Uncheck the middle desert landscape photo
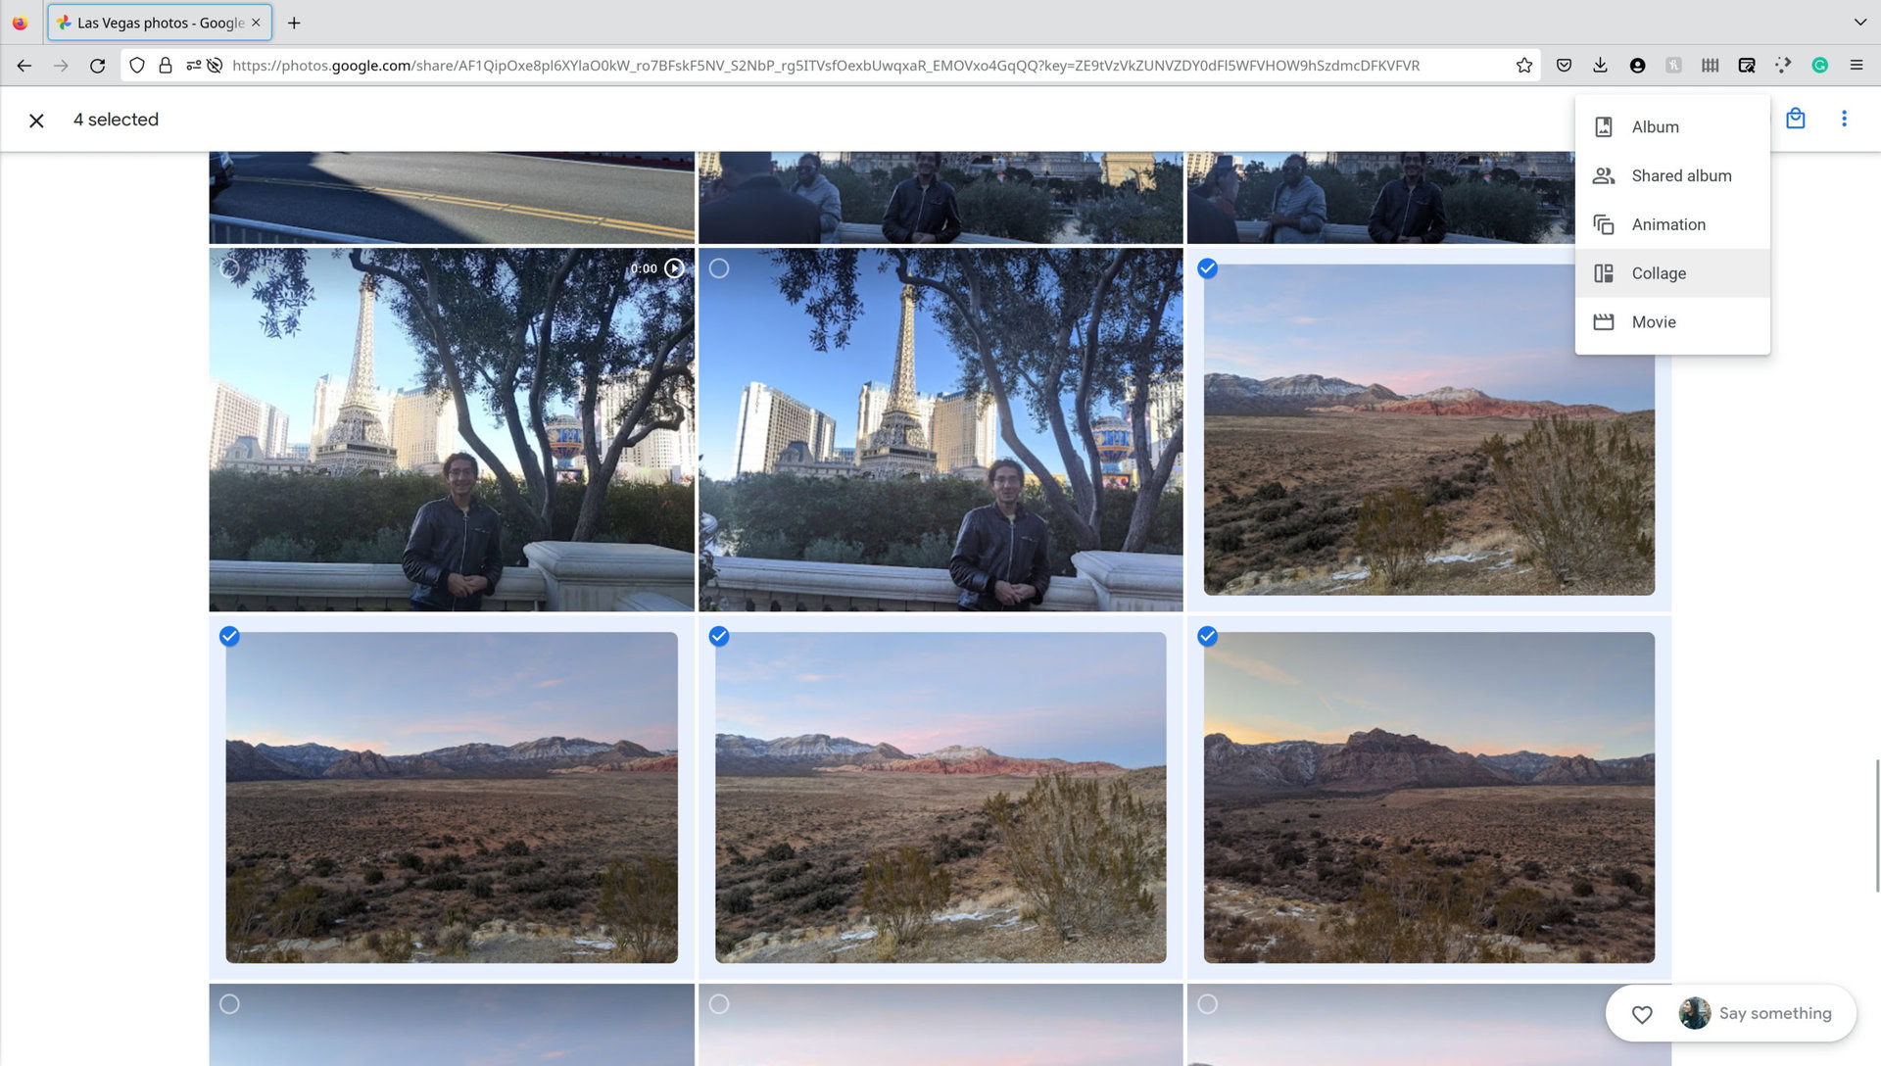The image size is (1881, 1066). pos(719,637)
